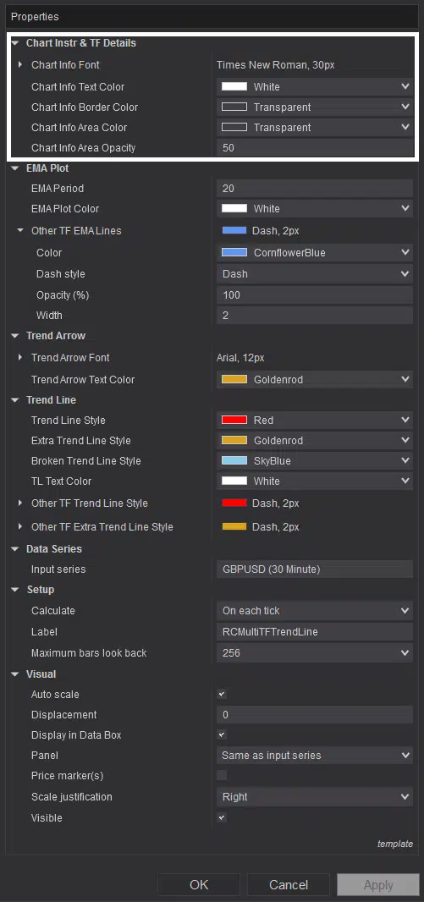
Task: Expand the Trend Arrow Font property
Action: click(20, 358)
